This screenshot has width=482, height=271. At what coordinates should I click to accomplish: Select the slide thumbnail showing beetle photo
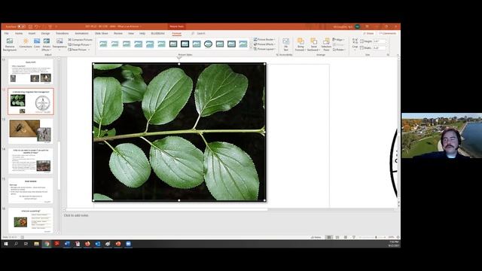[31, 131]
